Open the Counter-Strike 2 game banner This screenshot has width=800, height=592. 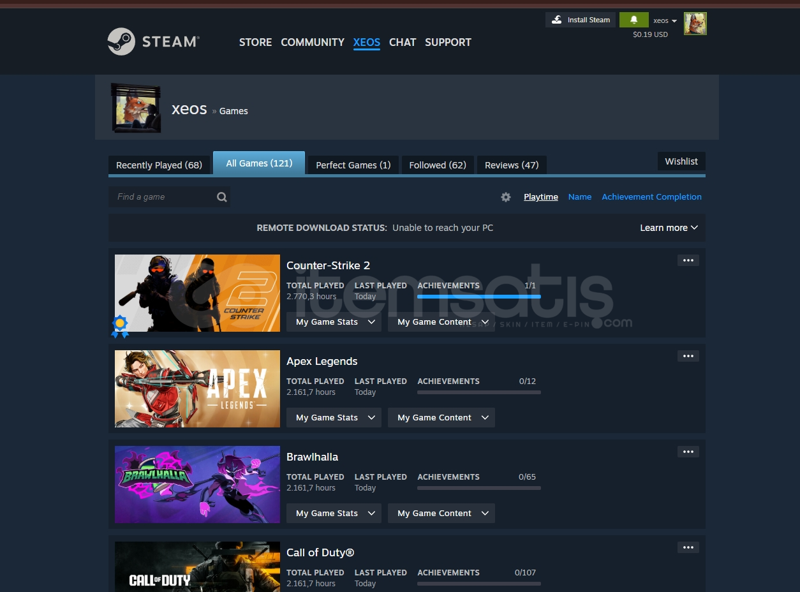pos(197,293)
